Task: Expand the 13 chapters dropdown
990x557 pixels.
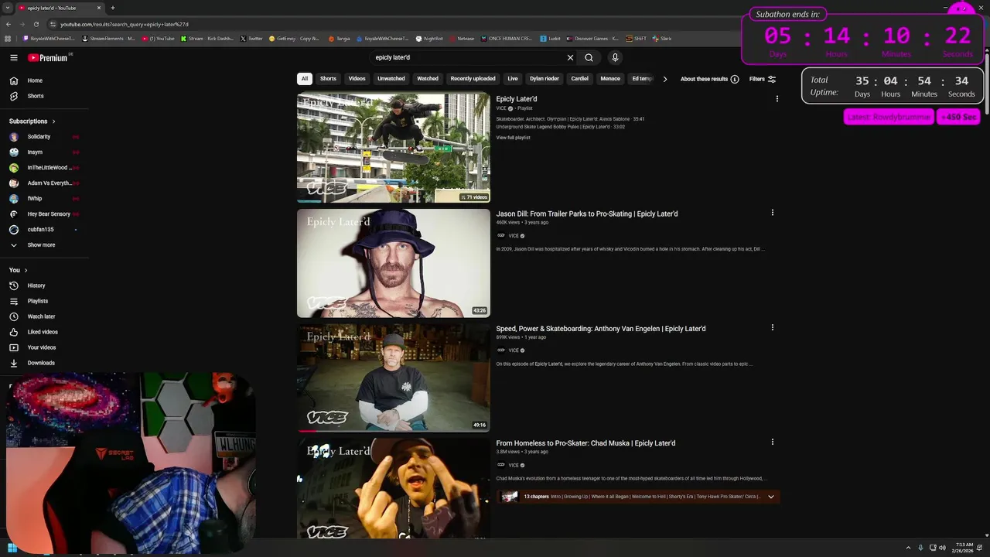Action: pos(770,497)
